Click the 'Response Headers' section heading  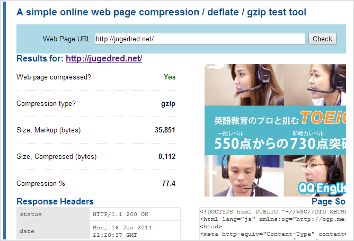[55, 201]
